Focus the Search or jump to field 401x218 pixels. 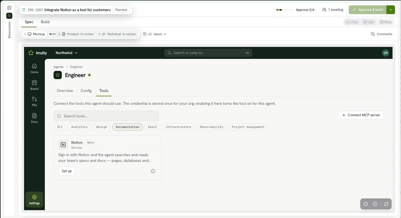point(208,53)
